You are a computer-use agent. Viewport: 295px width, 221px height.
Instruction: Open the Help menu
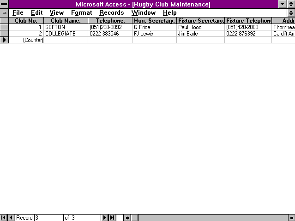[x=170, y=13]
